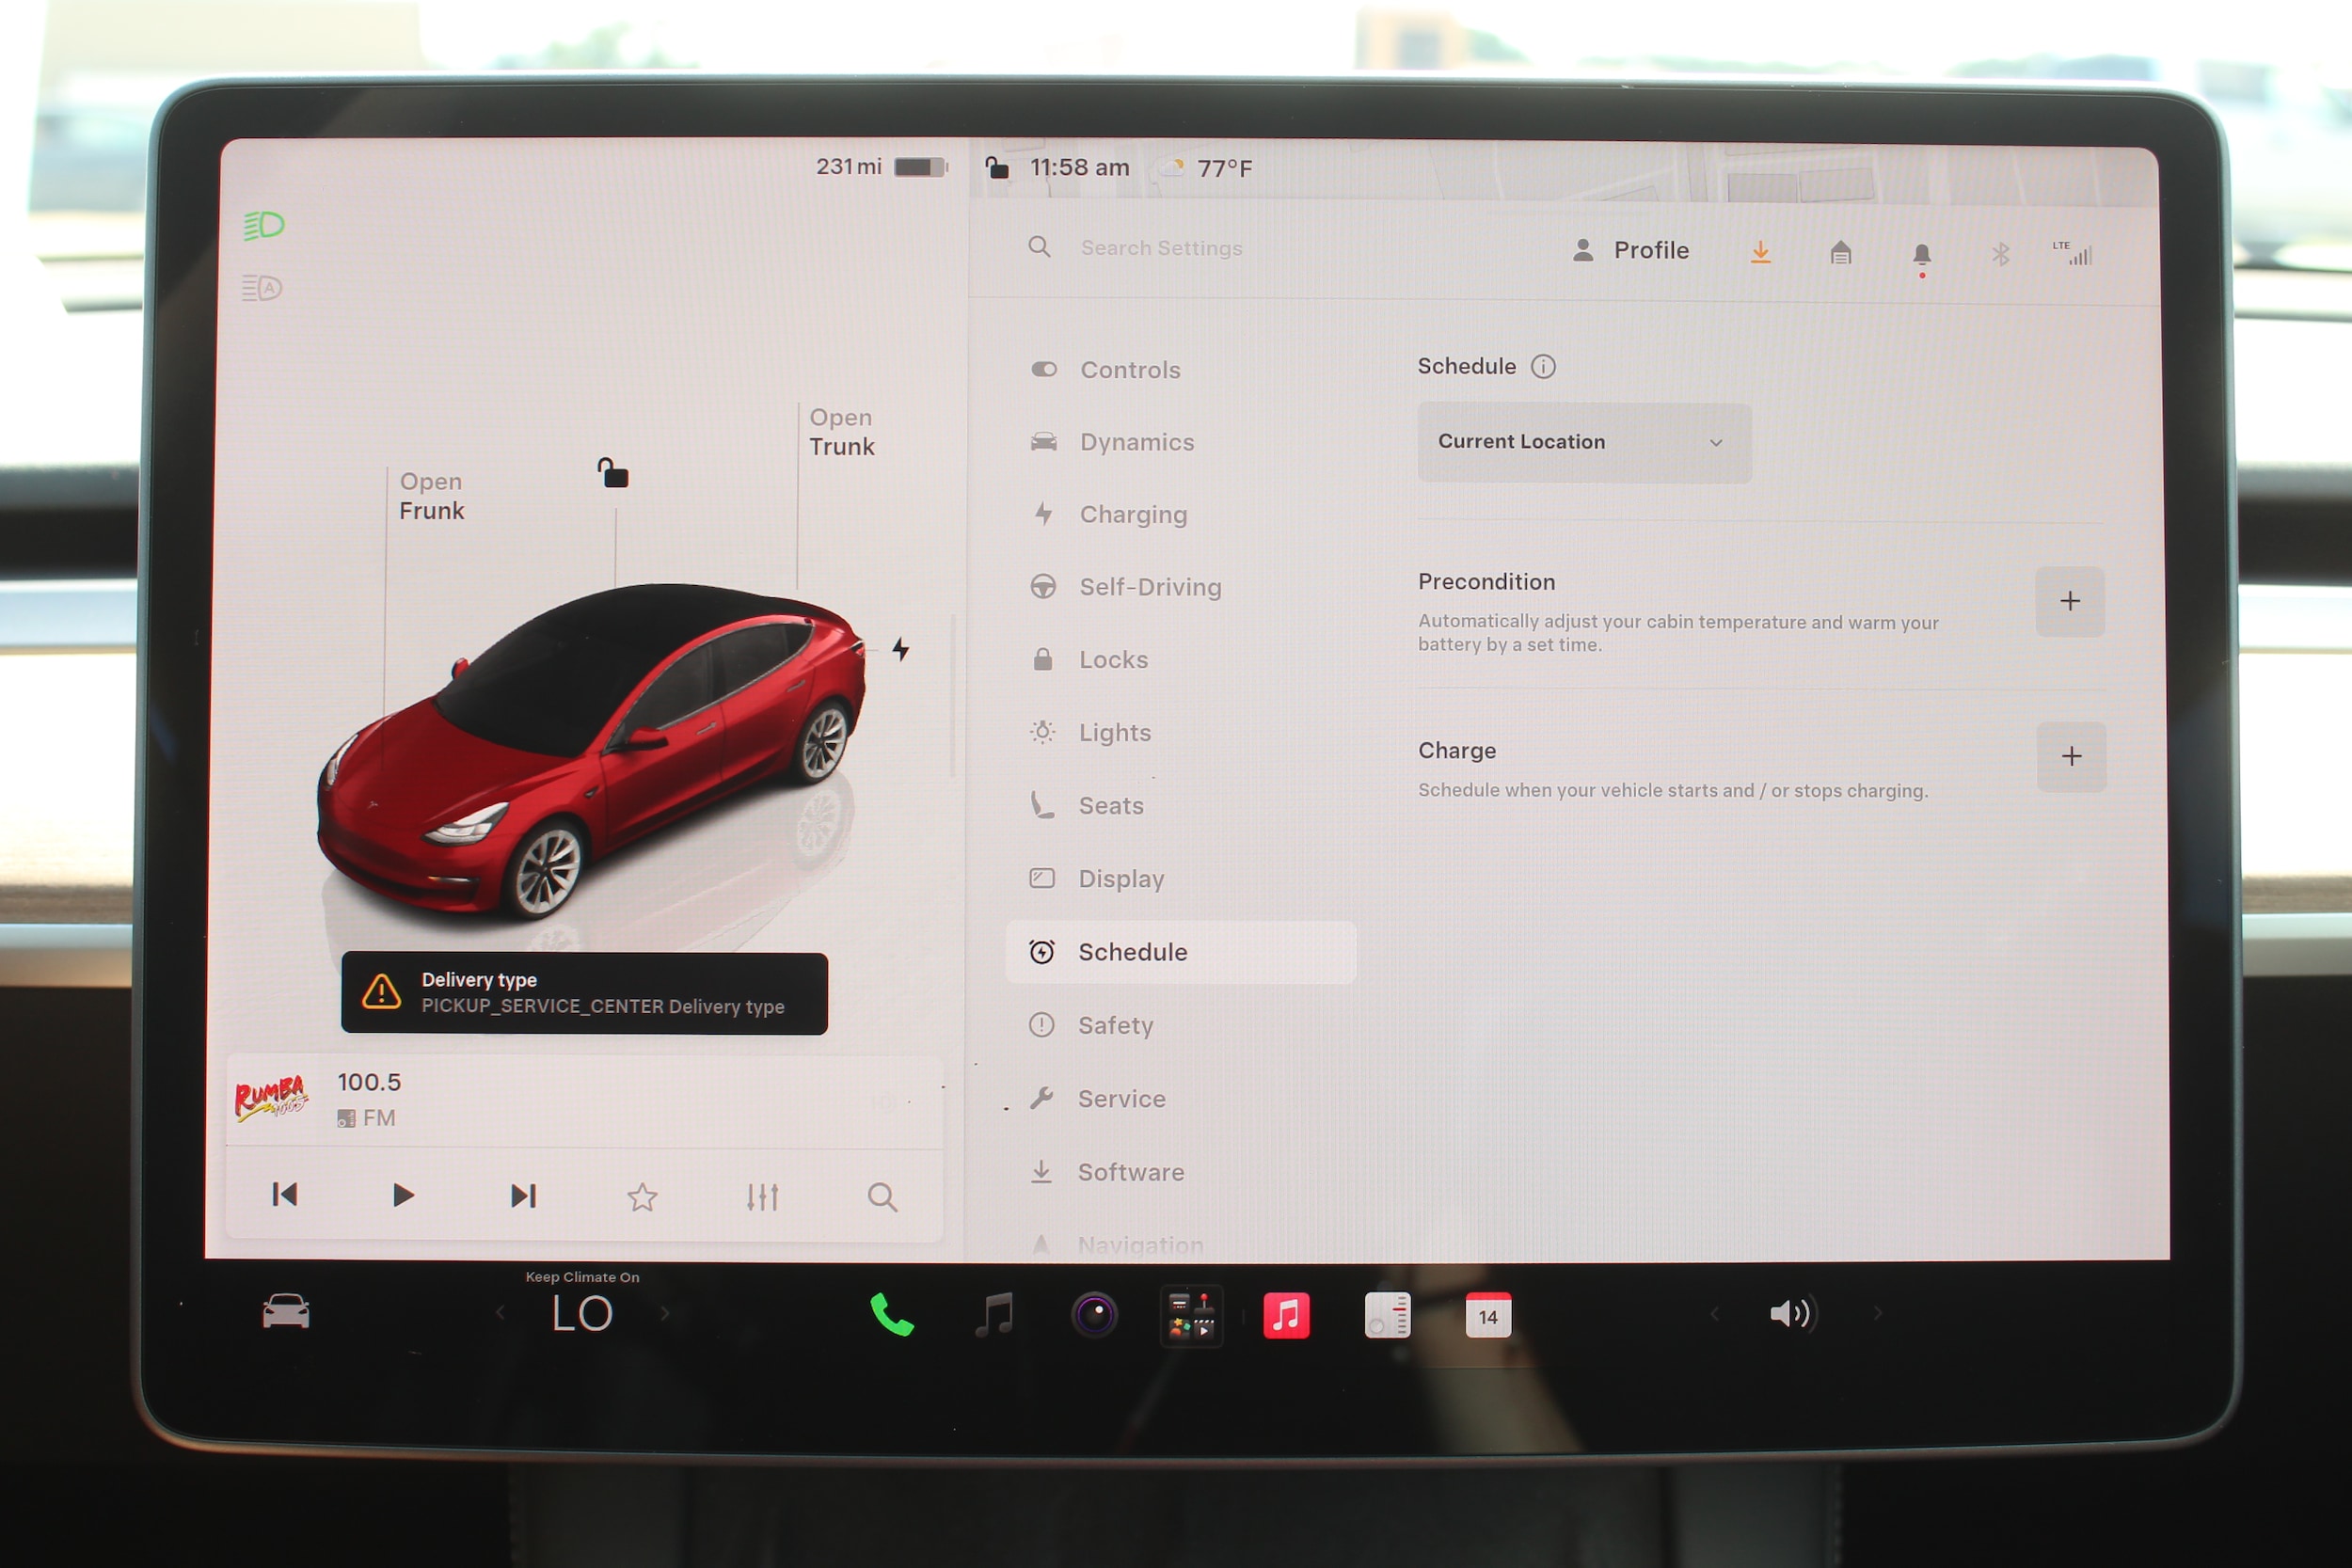This screenshot has width=2352, height=1568.
Task: Open media search magnifier icon
Action: click(882, 1197)
